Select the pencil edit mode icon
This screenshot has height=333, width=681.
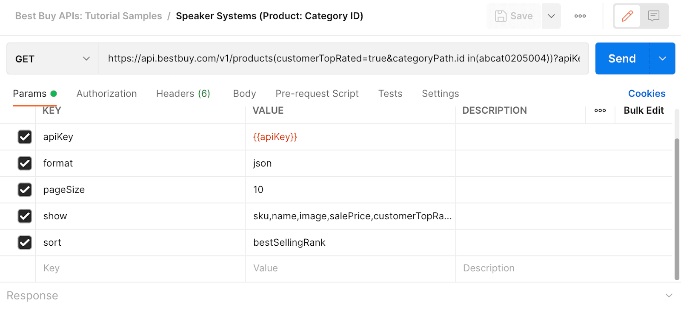[627, 16]
